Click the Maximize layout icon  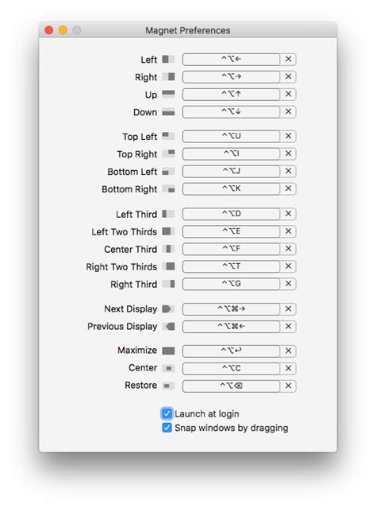click(x=168, y=351)
